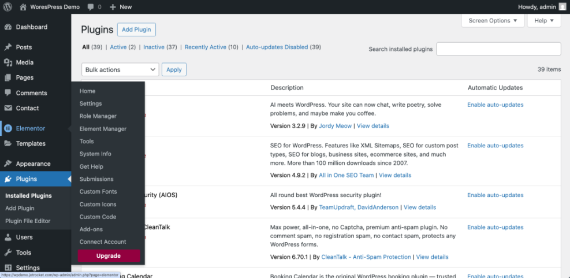
Task: Focus the Search installed plugins field
Action: [498, 49]
